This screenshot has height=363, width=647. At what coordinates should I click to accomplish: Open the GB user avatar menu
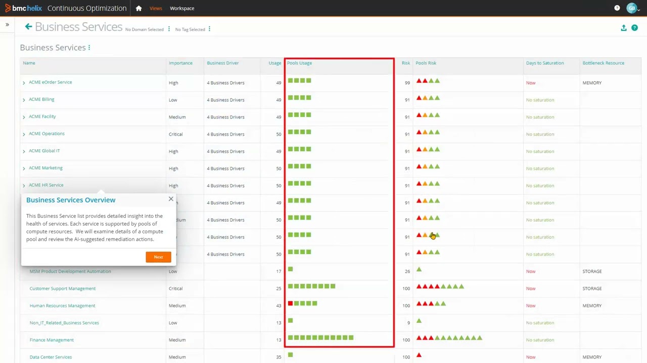[x=632, y=8]
